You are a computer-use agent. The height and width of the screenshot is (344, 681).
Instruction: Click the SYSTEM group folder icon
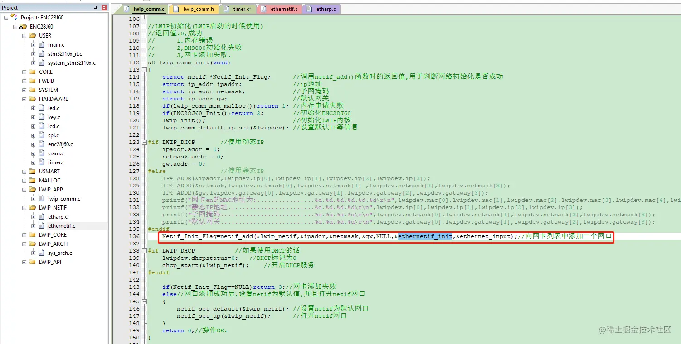pos(32,90)
